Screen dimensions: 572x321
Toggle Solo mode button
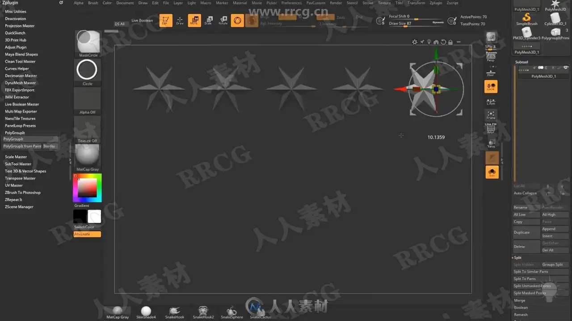click(x=492, y=172)
